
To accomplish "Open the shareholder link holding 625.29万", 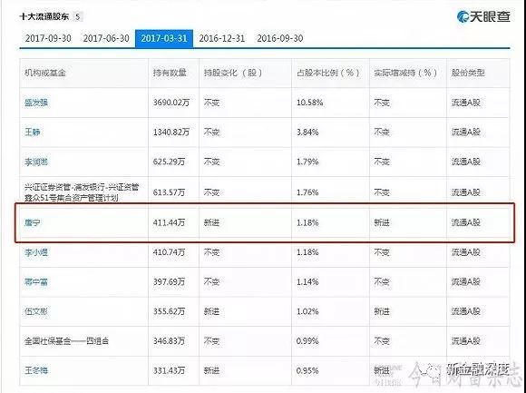I will 36,162.
